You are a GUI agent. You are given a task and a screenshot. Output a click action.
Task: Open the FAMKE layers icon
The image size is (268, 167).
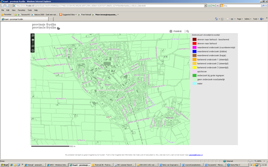click(x=171, y=31)
